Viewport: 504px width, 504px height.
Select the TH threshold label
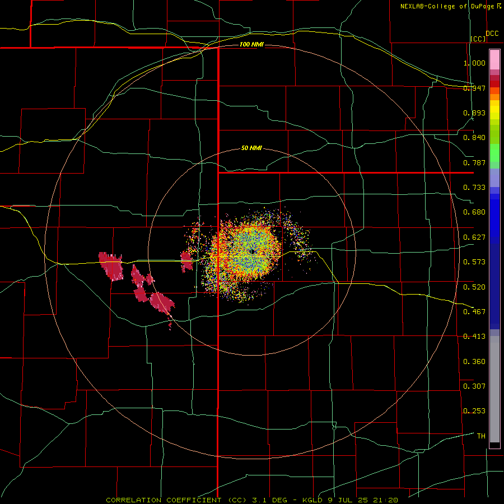coord(481,436)
